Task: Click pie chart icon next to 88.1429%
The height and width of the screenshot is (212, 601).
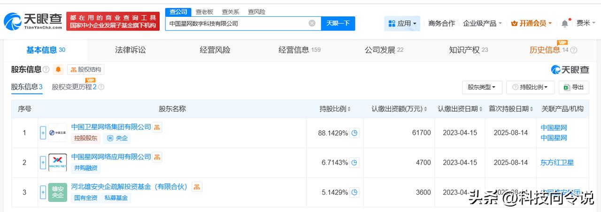Action: pyautogui.click(x=354, y=133)
